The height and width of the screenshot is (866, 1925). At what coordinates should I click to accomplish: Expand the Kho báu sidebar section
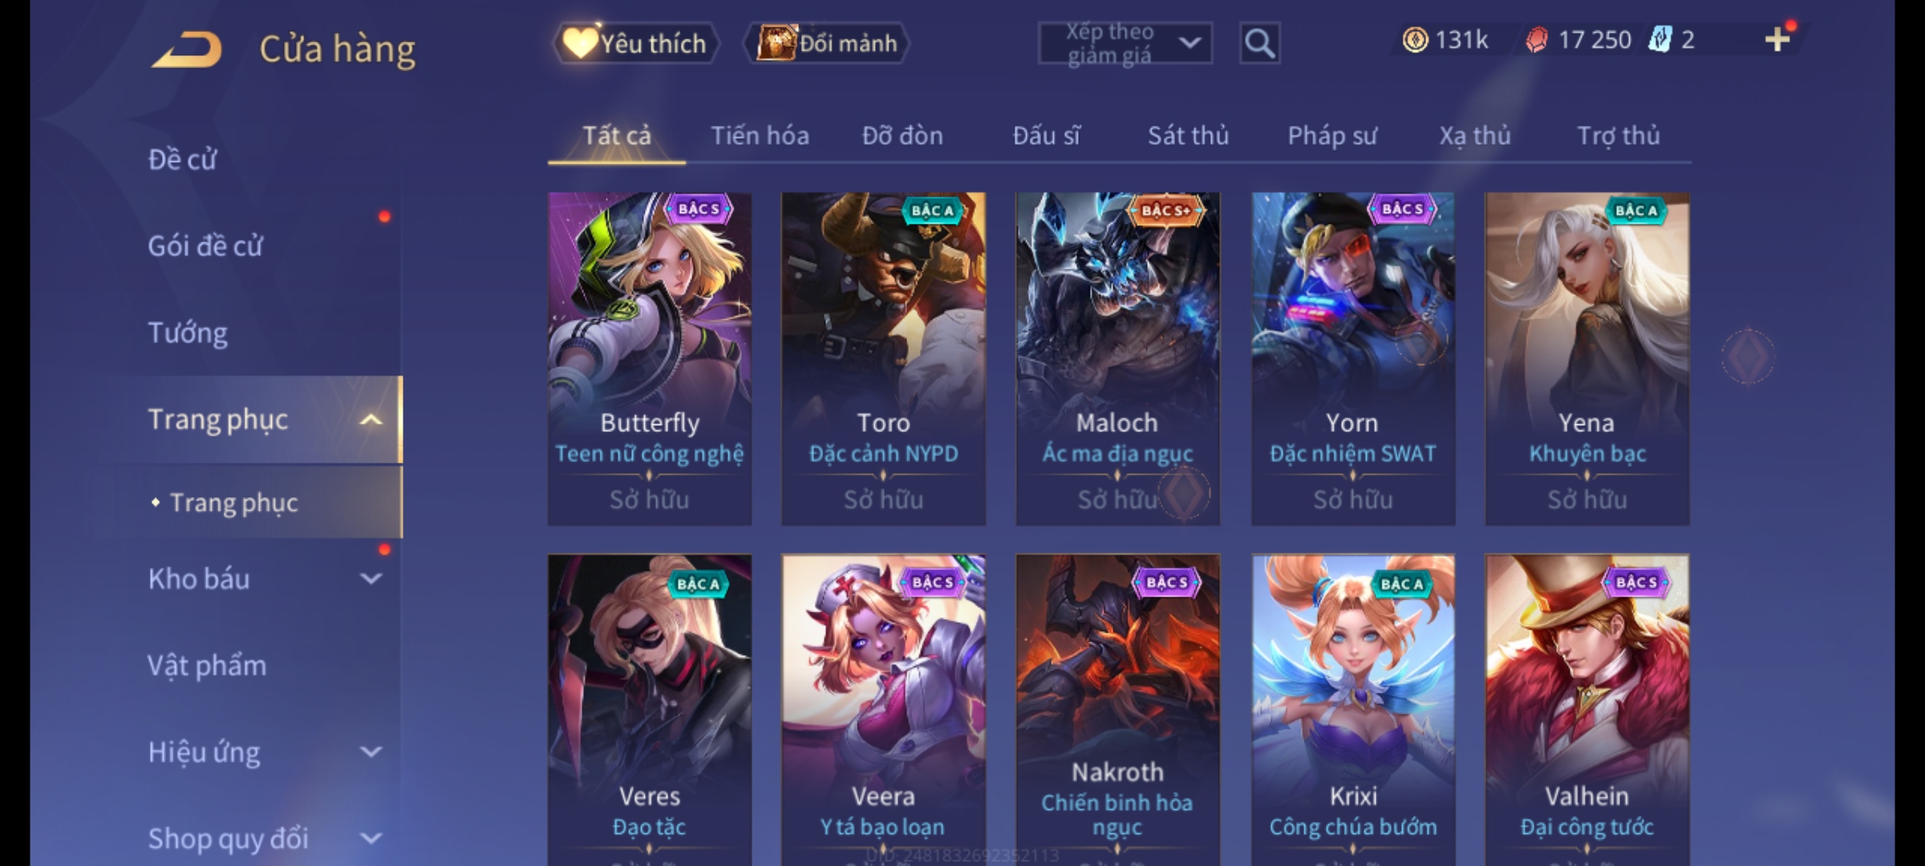coord(371,578)
